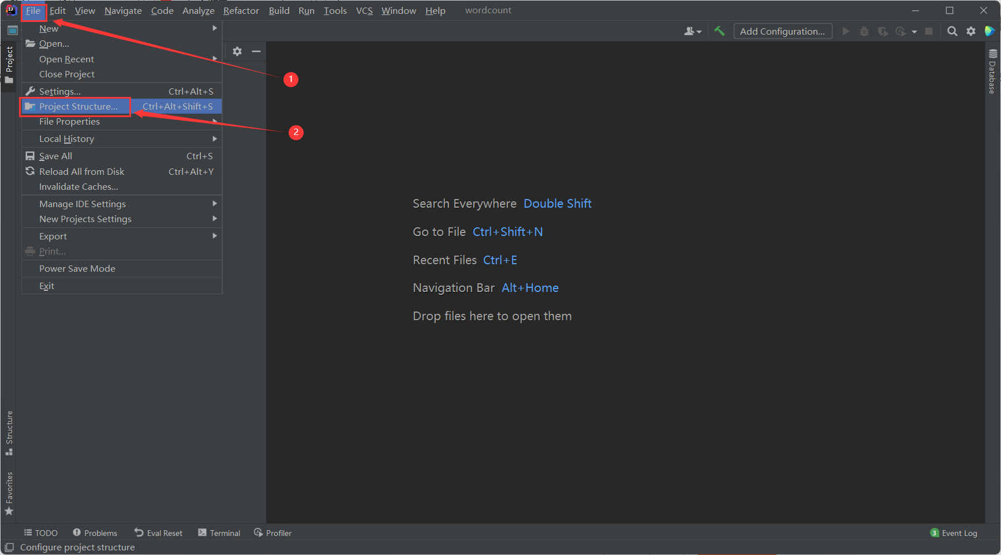Open IDE settings gear in toolbar

coord(971,31)
